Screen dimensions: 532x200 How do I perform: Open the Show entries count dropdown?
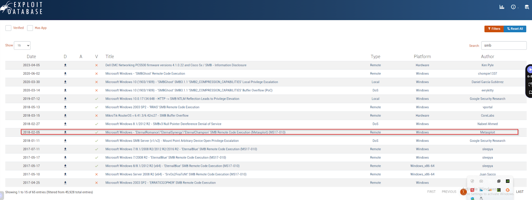click(22, 46)
